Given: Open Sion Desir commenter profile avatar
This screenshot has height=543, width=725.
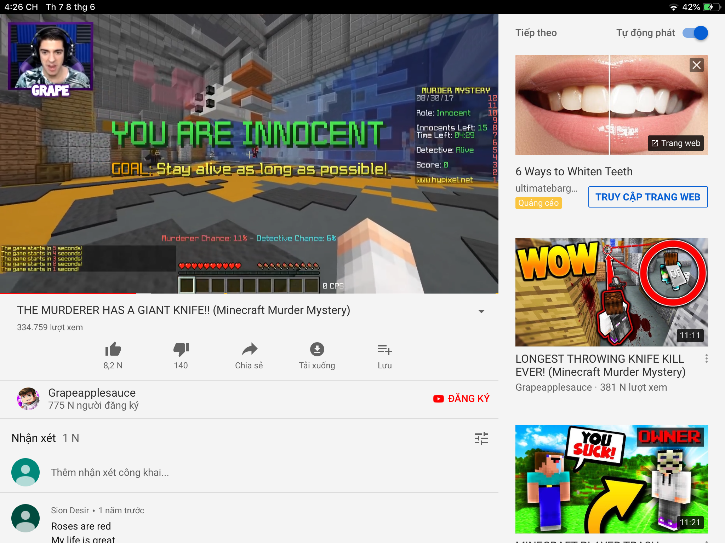Looking at the screenshot, I should 25,518.
